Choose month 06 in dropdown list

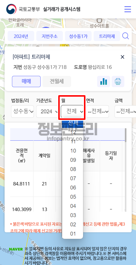click(72, 188)
